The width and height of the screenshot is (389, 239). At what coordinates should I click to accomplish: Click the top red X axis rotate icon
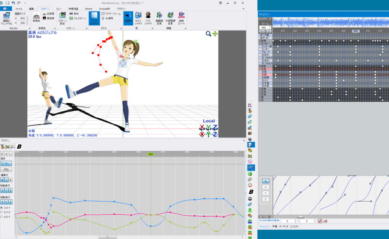[x=202, y=127]
